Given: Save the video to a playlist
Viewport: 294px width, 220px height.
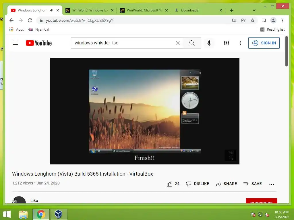Looking at the screenshot, I should tap(252, 184).
